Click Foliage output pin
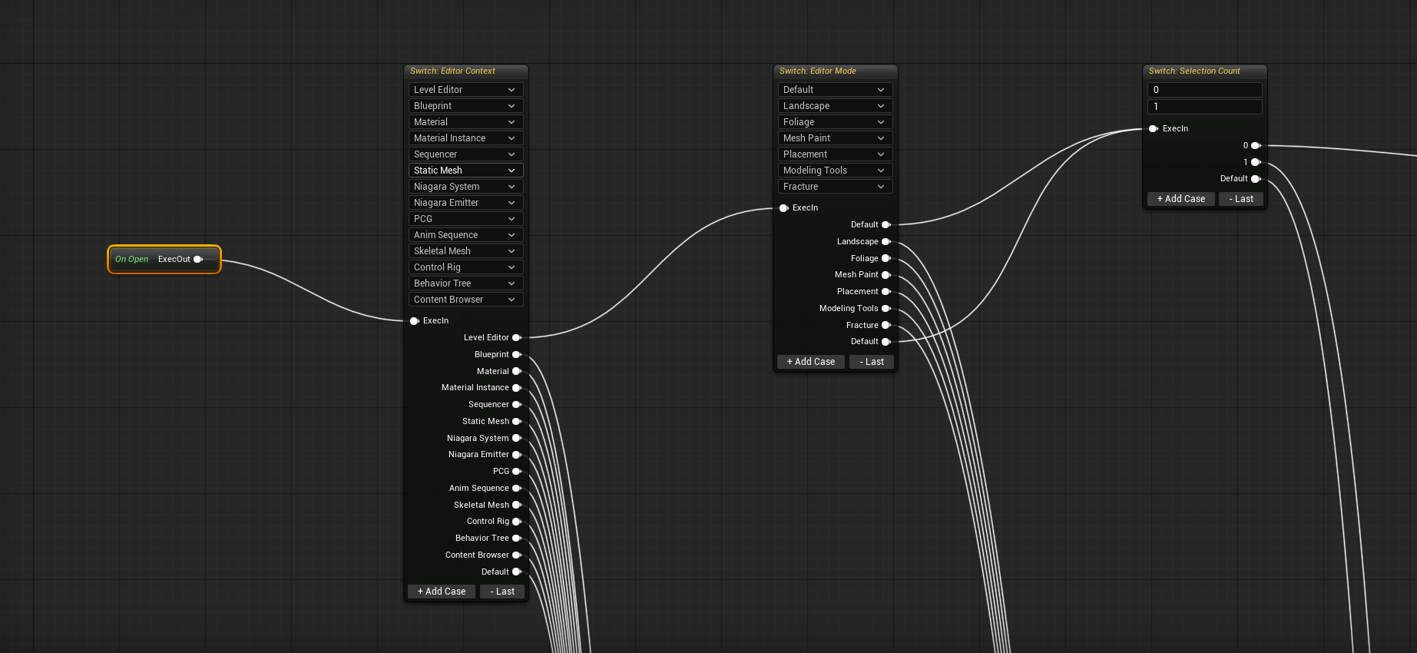Screen dimensions: 1417x653 tap(886, 258)
